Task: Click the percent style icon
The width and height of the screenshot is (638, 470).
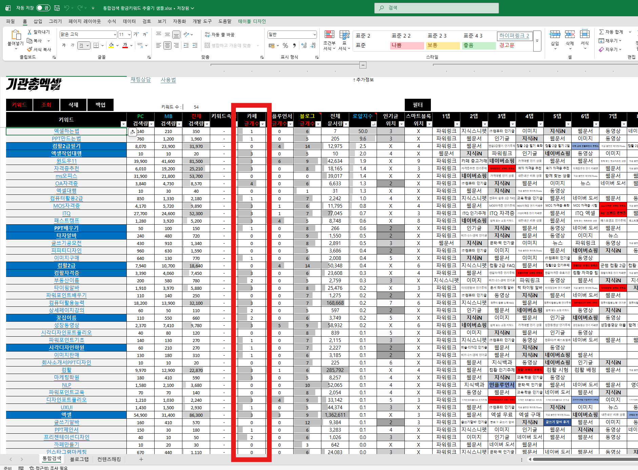Action: tap(285, 45)
